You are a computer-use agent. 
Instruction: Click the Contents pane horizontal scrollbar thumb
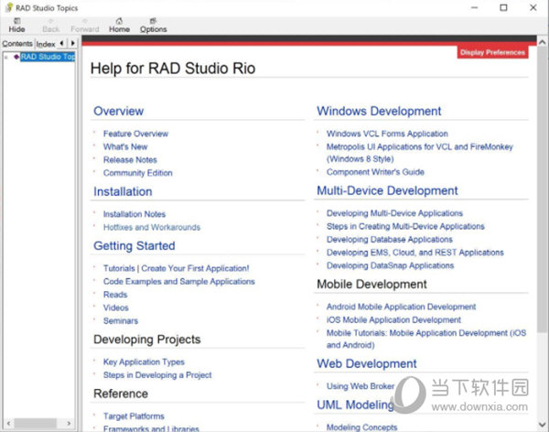click(x=35, y=423)
